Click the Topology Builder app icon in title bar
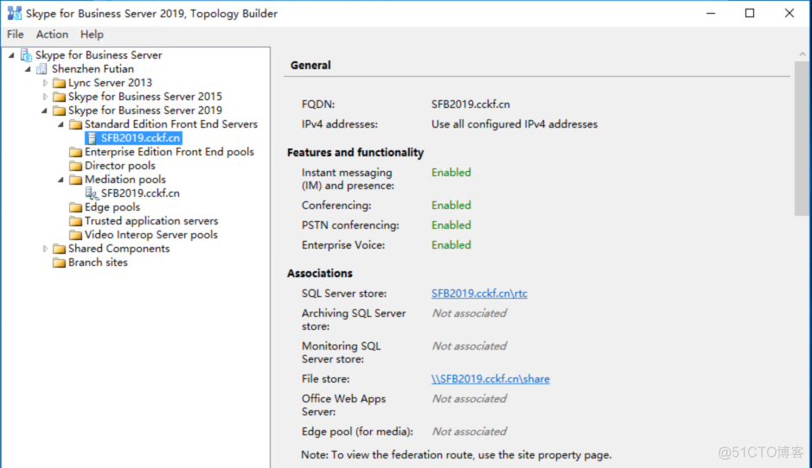812x468 pixels. click(x=15, y=14)
